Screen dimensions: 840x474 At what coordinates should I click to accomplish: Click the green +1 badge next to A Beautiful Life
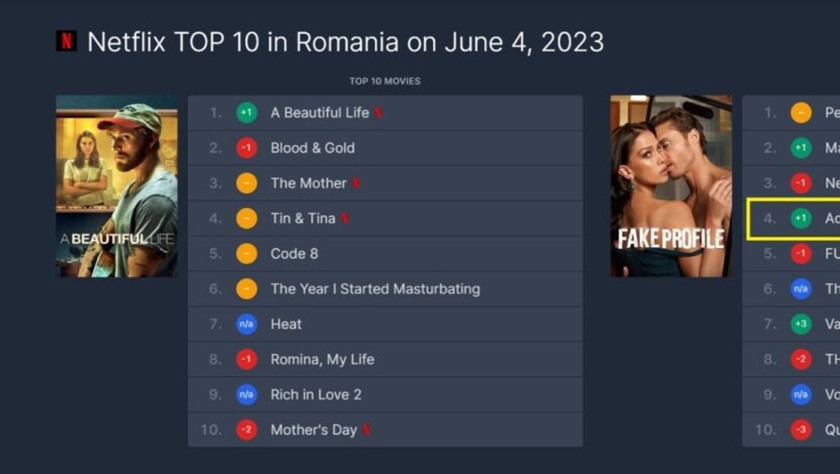247,113
